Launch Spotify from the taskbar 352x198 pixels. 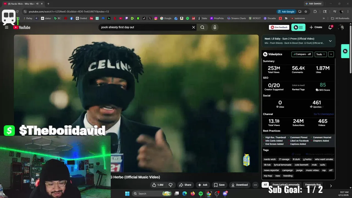coord(201,194)
